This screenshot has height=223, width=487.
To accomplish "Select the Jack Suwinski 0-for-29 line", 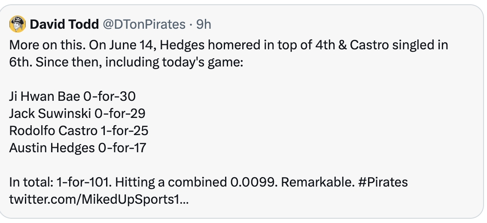I will 77,114.
